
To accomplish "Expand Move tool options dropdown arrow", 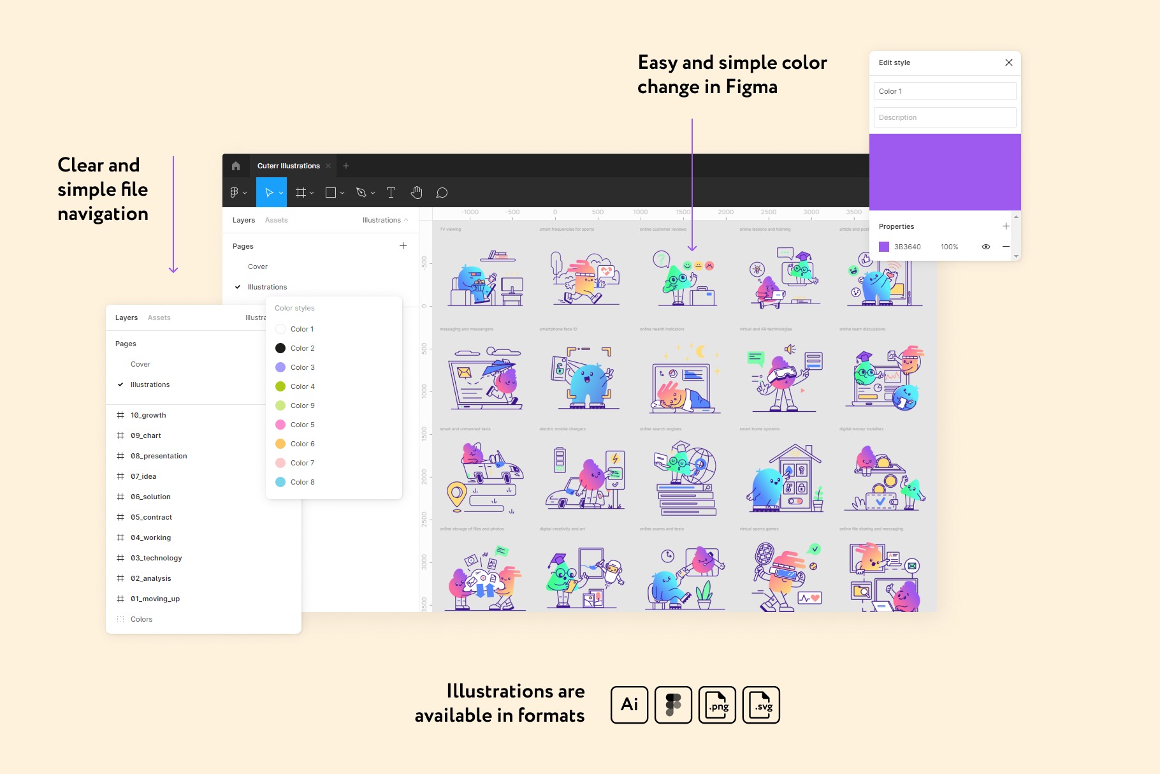I will [281, 193].
